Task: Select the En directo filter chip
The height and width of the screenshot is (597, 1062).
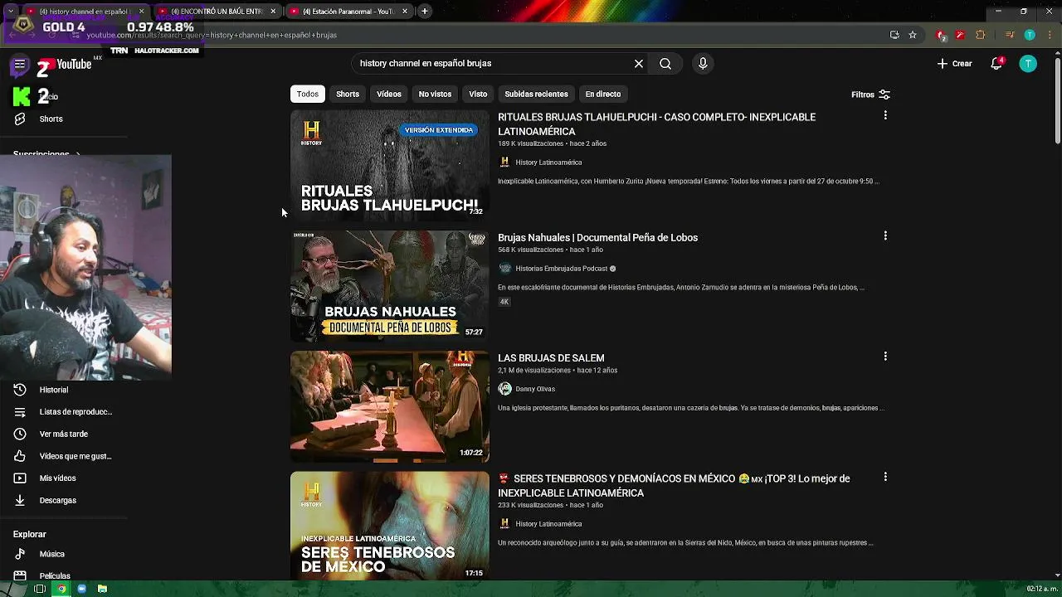Action: [603, 94]
